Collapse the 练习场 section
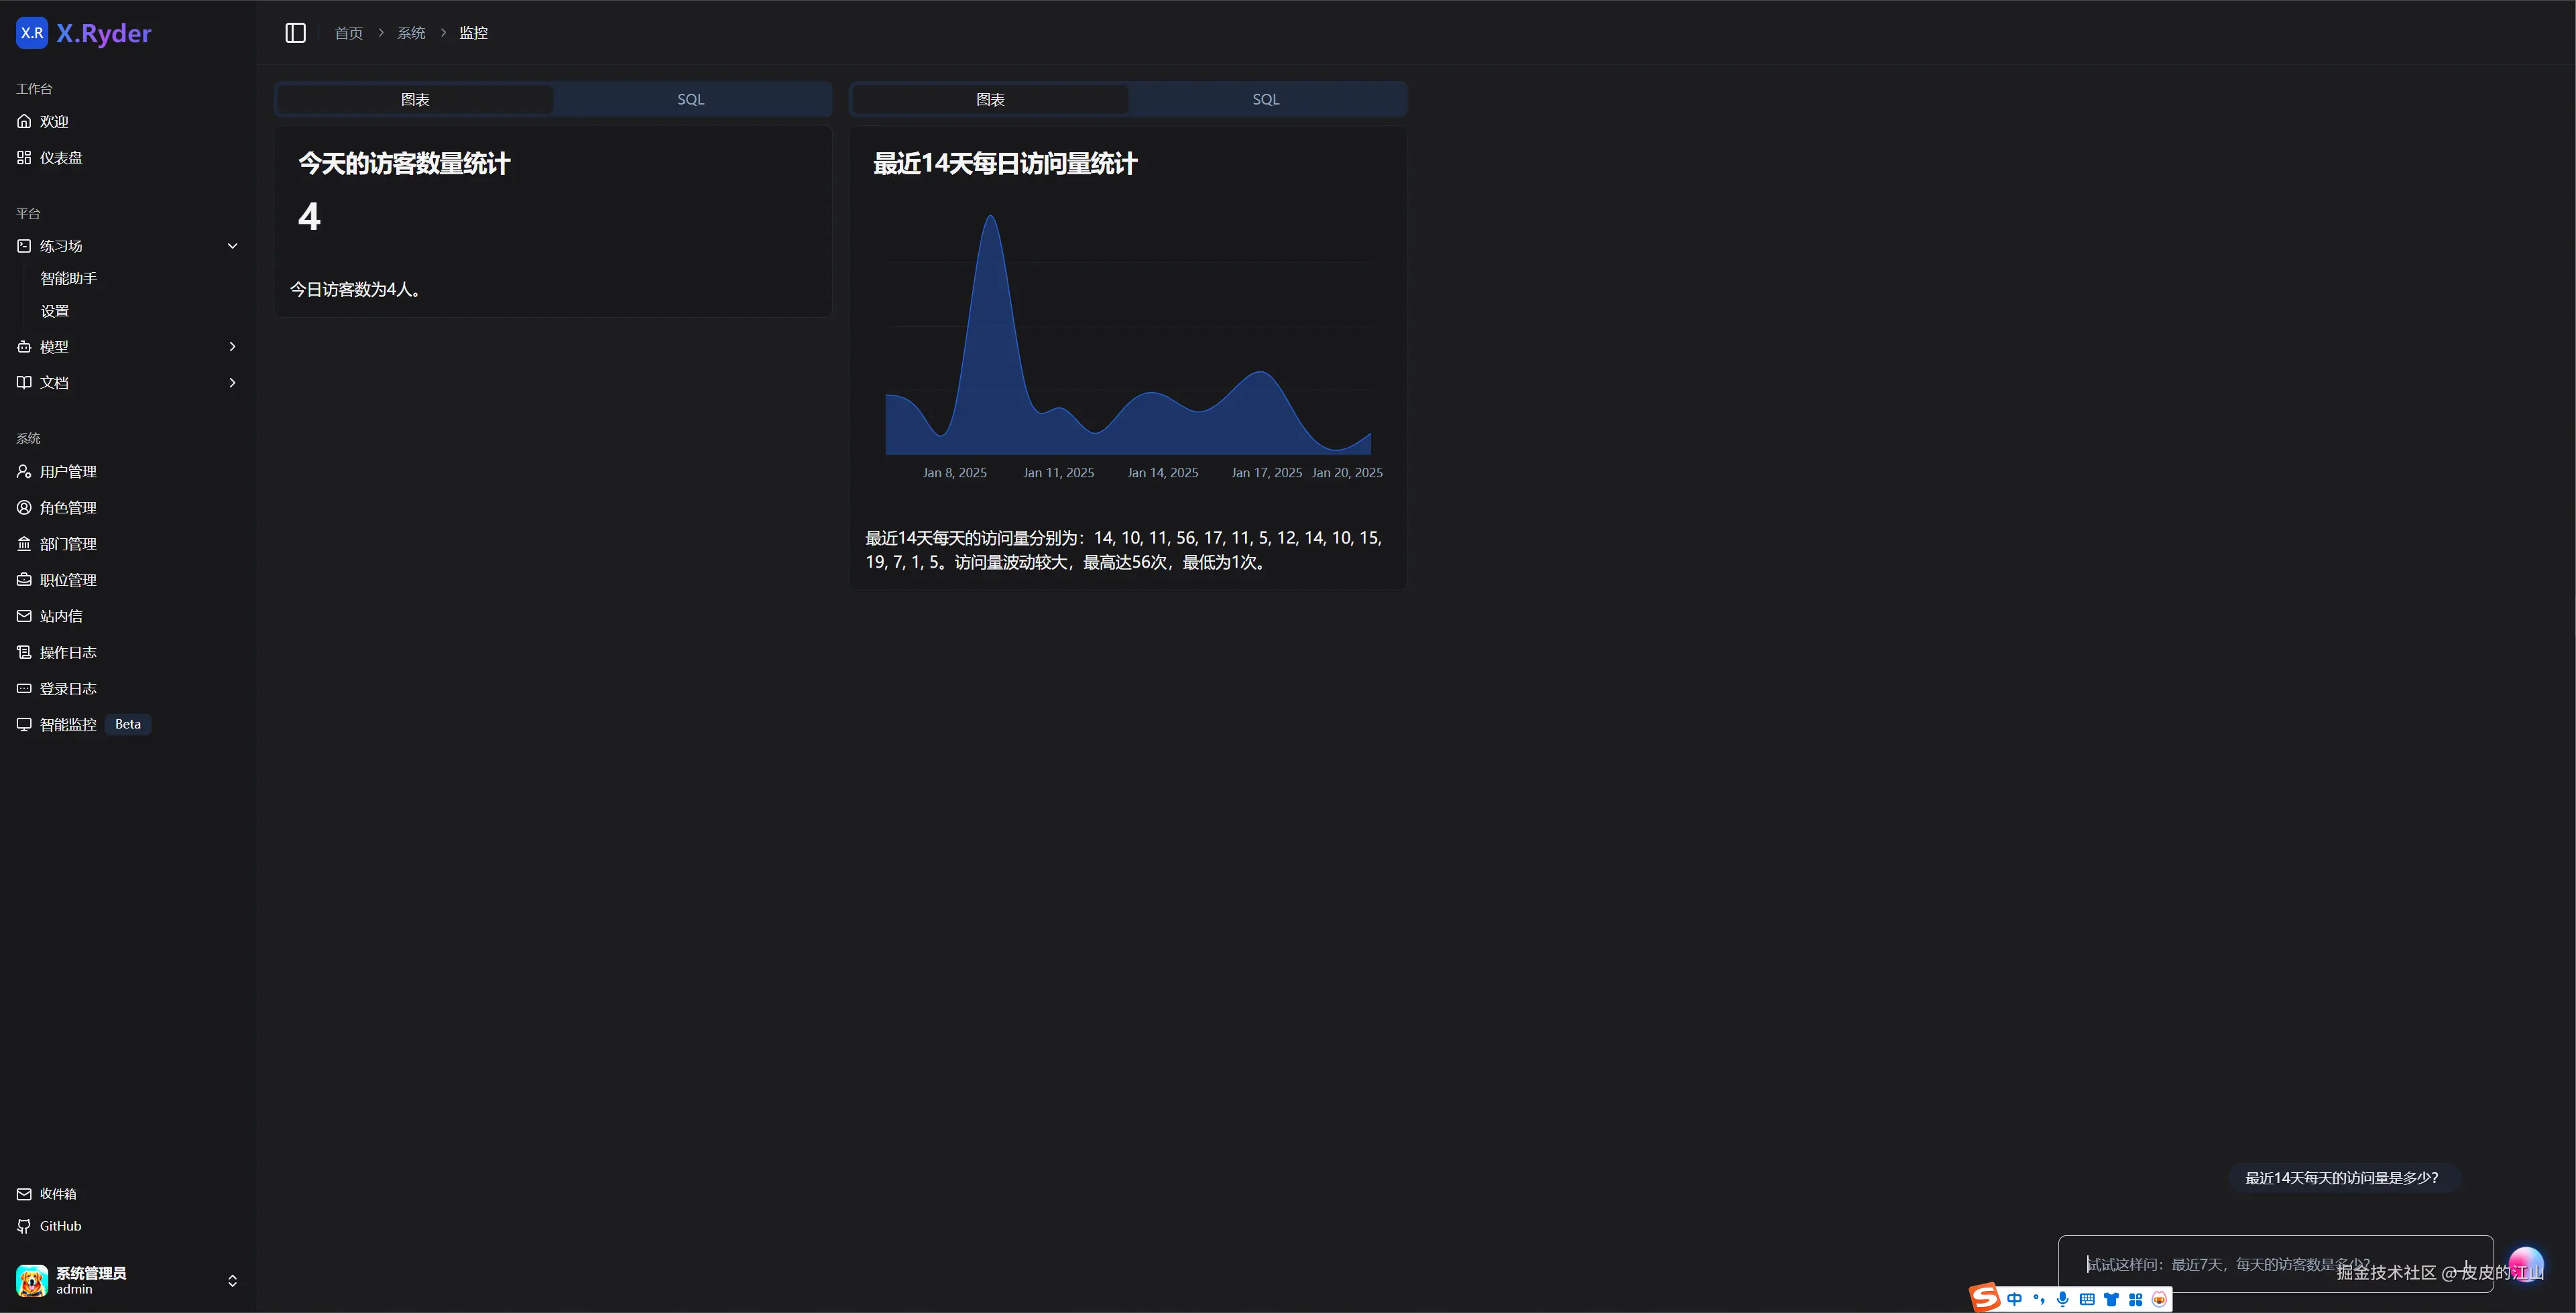The height and width of the screenshot is (1313, 2576). coord(232,246)
